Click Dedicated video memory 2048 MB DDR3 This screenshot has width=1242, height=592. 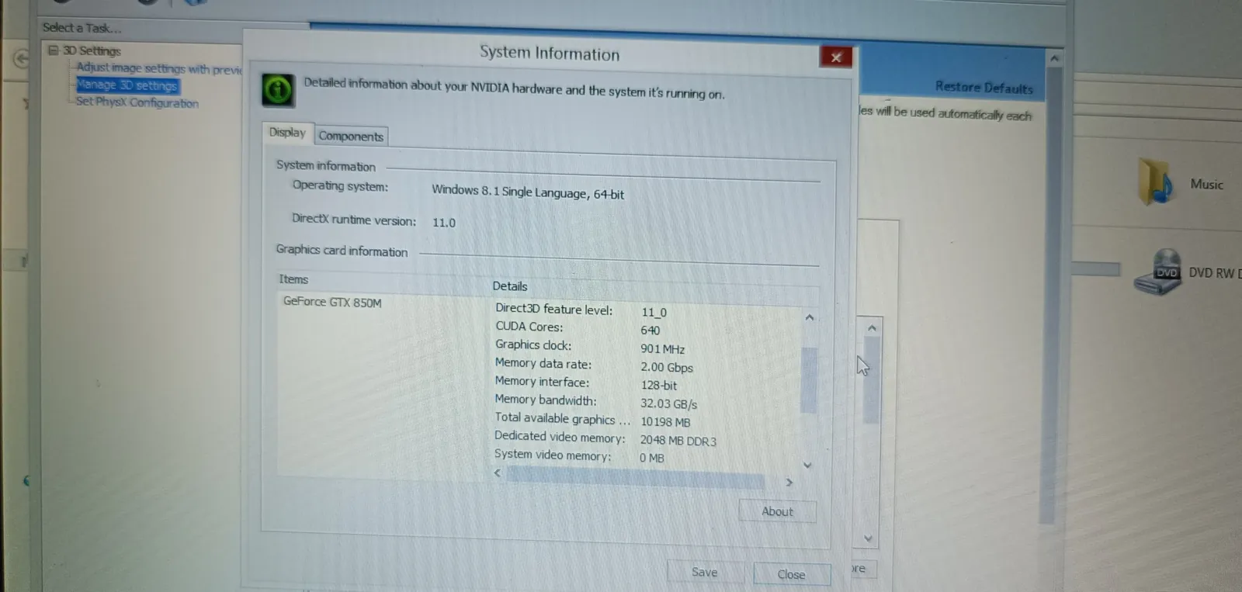605,439
